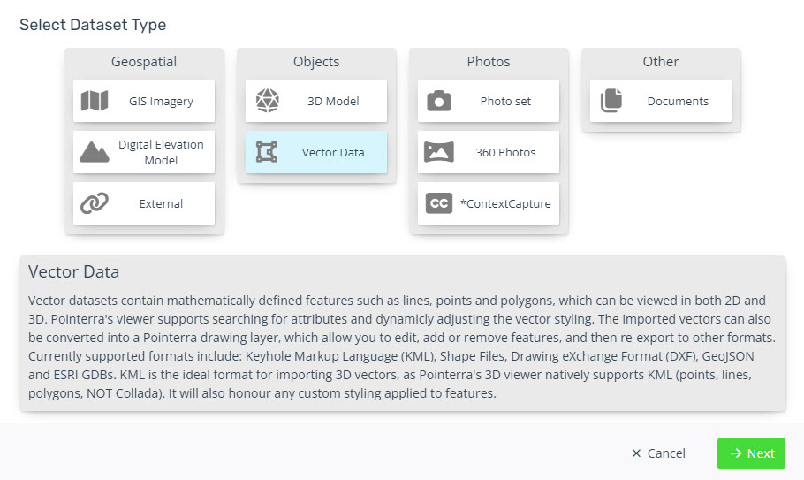The height and width of the screenshot is (480, 804).
Task: Click the Digital Elevation Model mountain icon
Action: [95, 152]
